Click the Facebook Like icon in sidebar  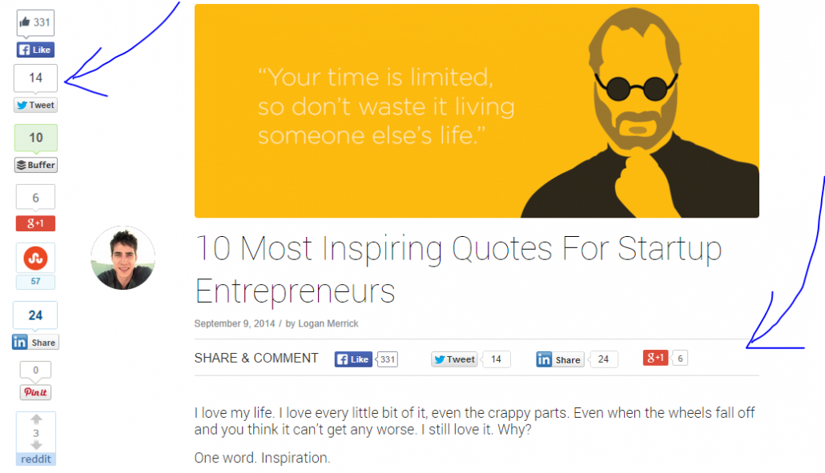click(x=24, y=50)
